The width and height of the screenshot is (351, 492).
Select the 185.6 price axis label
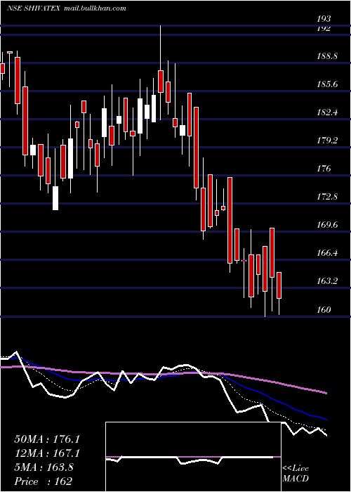pyautogui.click(x=327, y=84)
